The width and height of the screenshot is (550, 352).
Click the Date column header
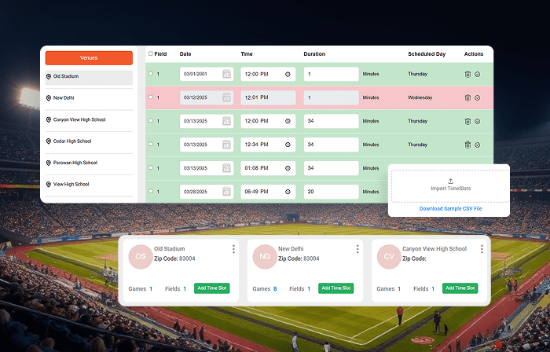pyautogui.click(x=185, y=54)
